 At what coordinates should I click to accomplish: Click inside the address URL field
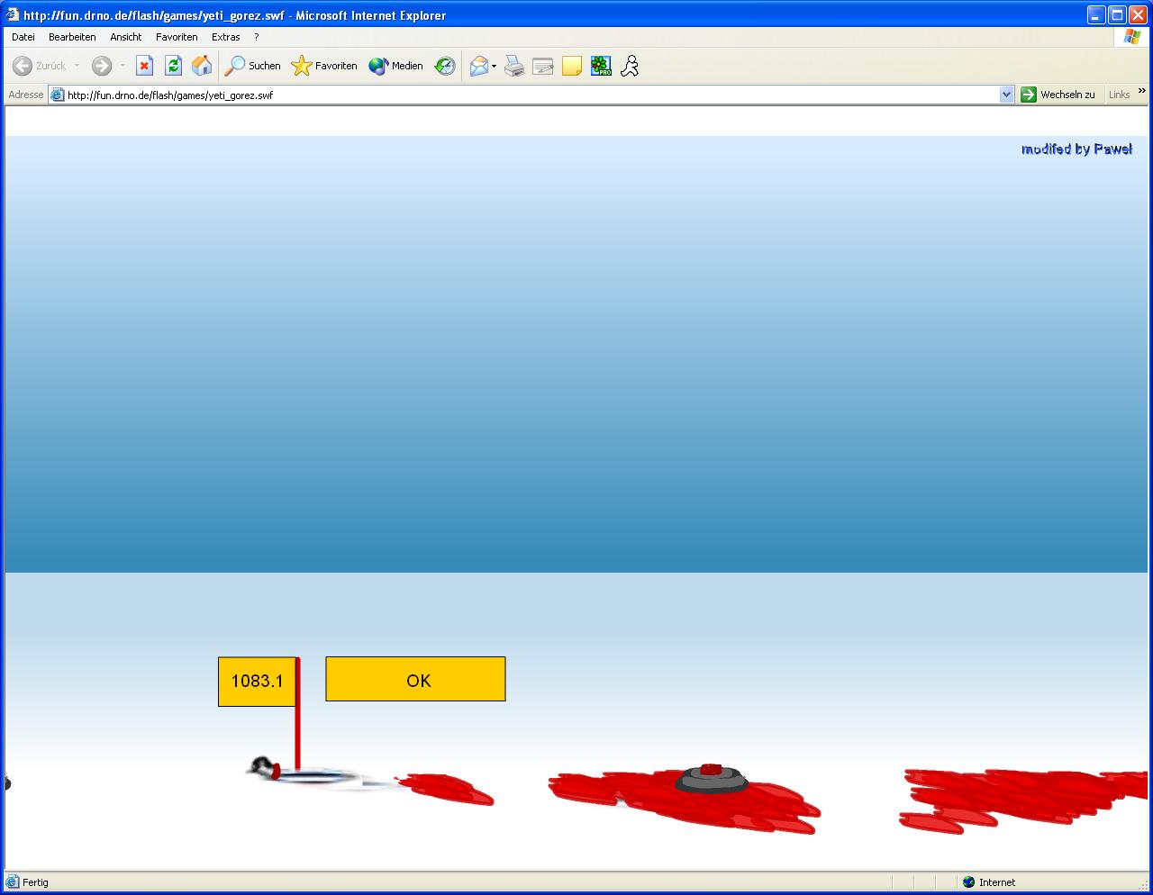531,95
